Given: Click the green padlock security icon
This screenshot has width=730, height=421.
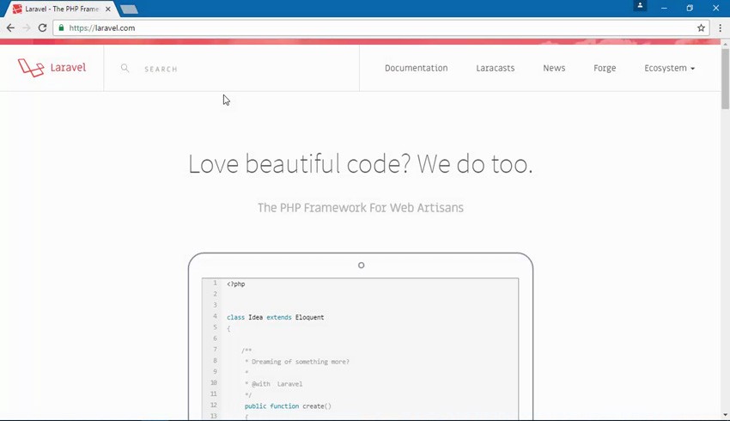Looking at the screenshot, I should (x=61, y=28).
